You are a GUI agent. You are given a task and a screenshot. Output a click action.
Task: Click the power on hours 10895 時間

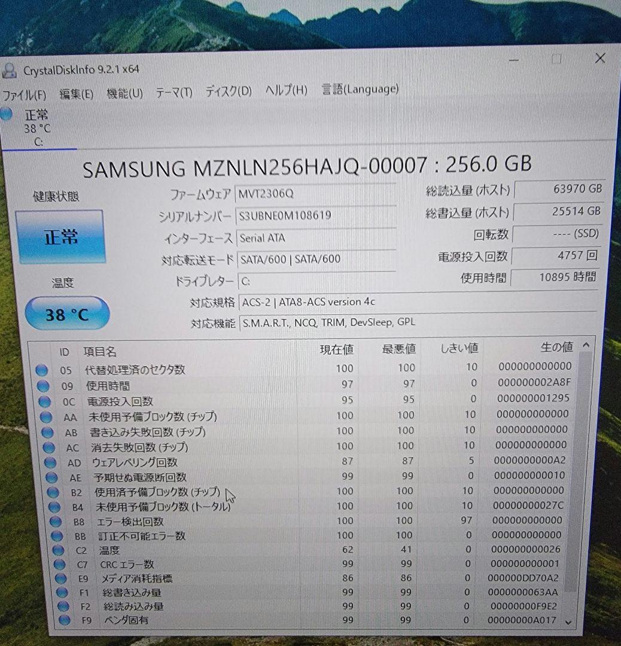pos(554,277)
